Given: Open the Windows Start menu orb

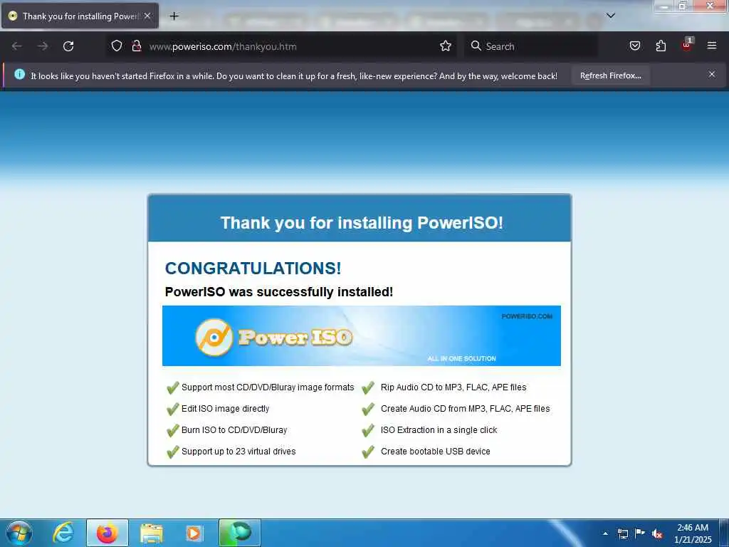Looking at the screenshot, I should [19, 533].
